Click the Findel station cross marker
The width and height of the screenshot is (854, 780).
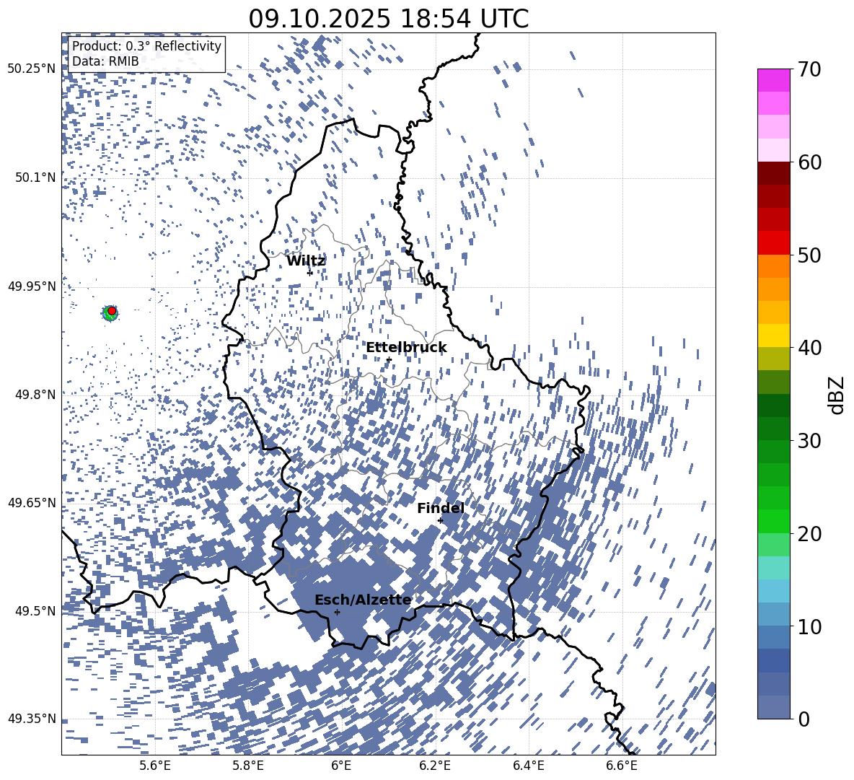point(440,521)
